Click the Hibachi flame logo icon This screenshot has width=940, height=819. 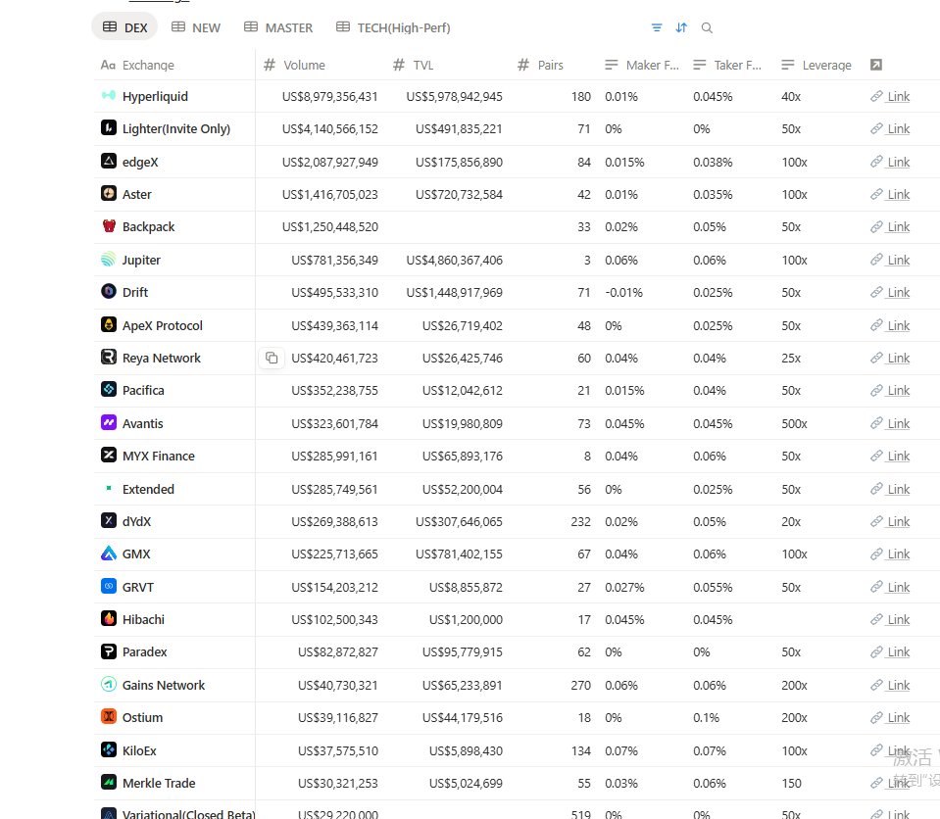coord(109,619)
